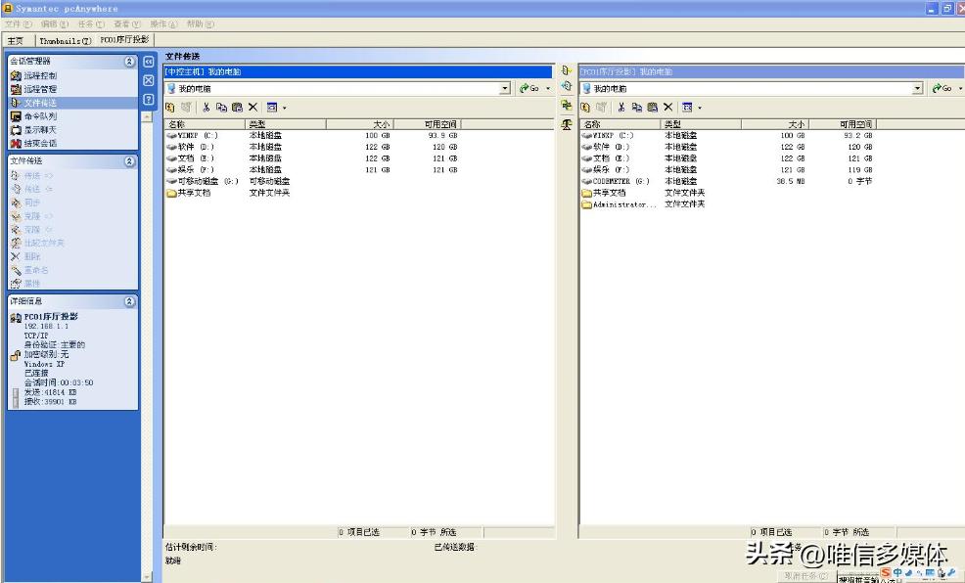The width and height of the screenshot is (965, 583).
Task: Click the Go button in left pane
Action: point(531,89)
